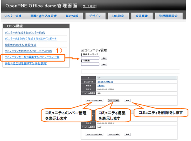Switch to the メンバー管理 tab
Viewport: 191px width, 141px height.
click(13, 16)
